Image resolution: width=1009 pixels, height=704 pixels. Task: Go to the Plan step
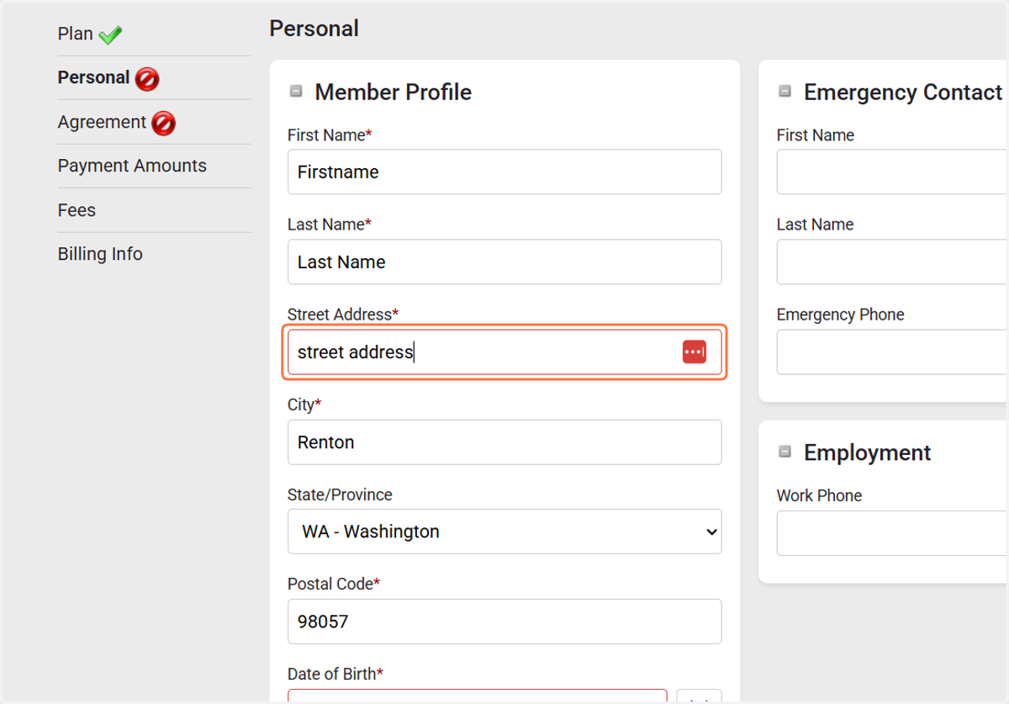(76, 34)
